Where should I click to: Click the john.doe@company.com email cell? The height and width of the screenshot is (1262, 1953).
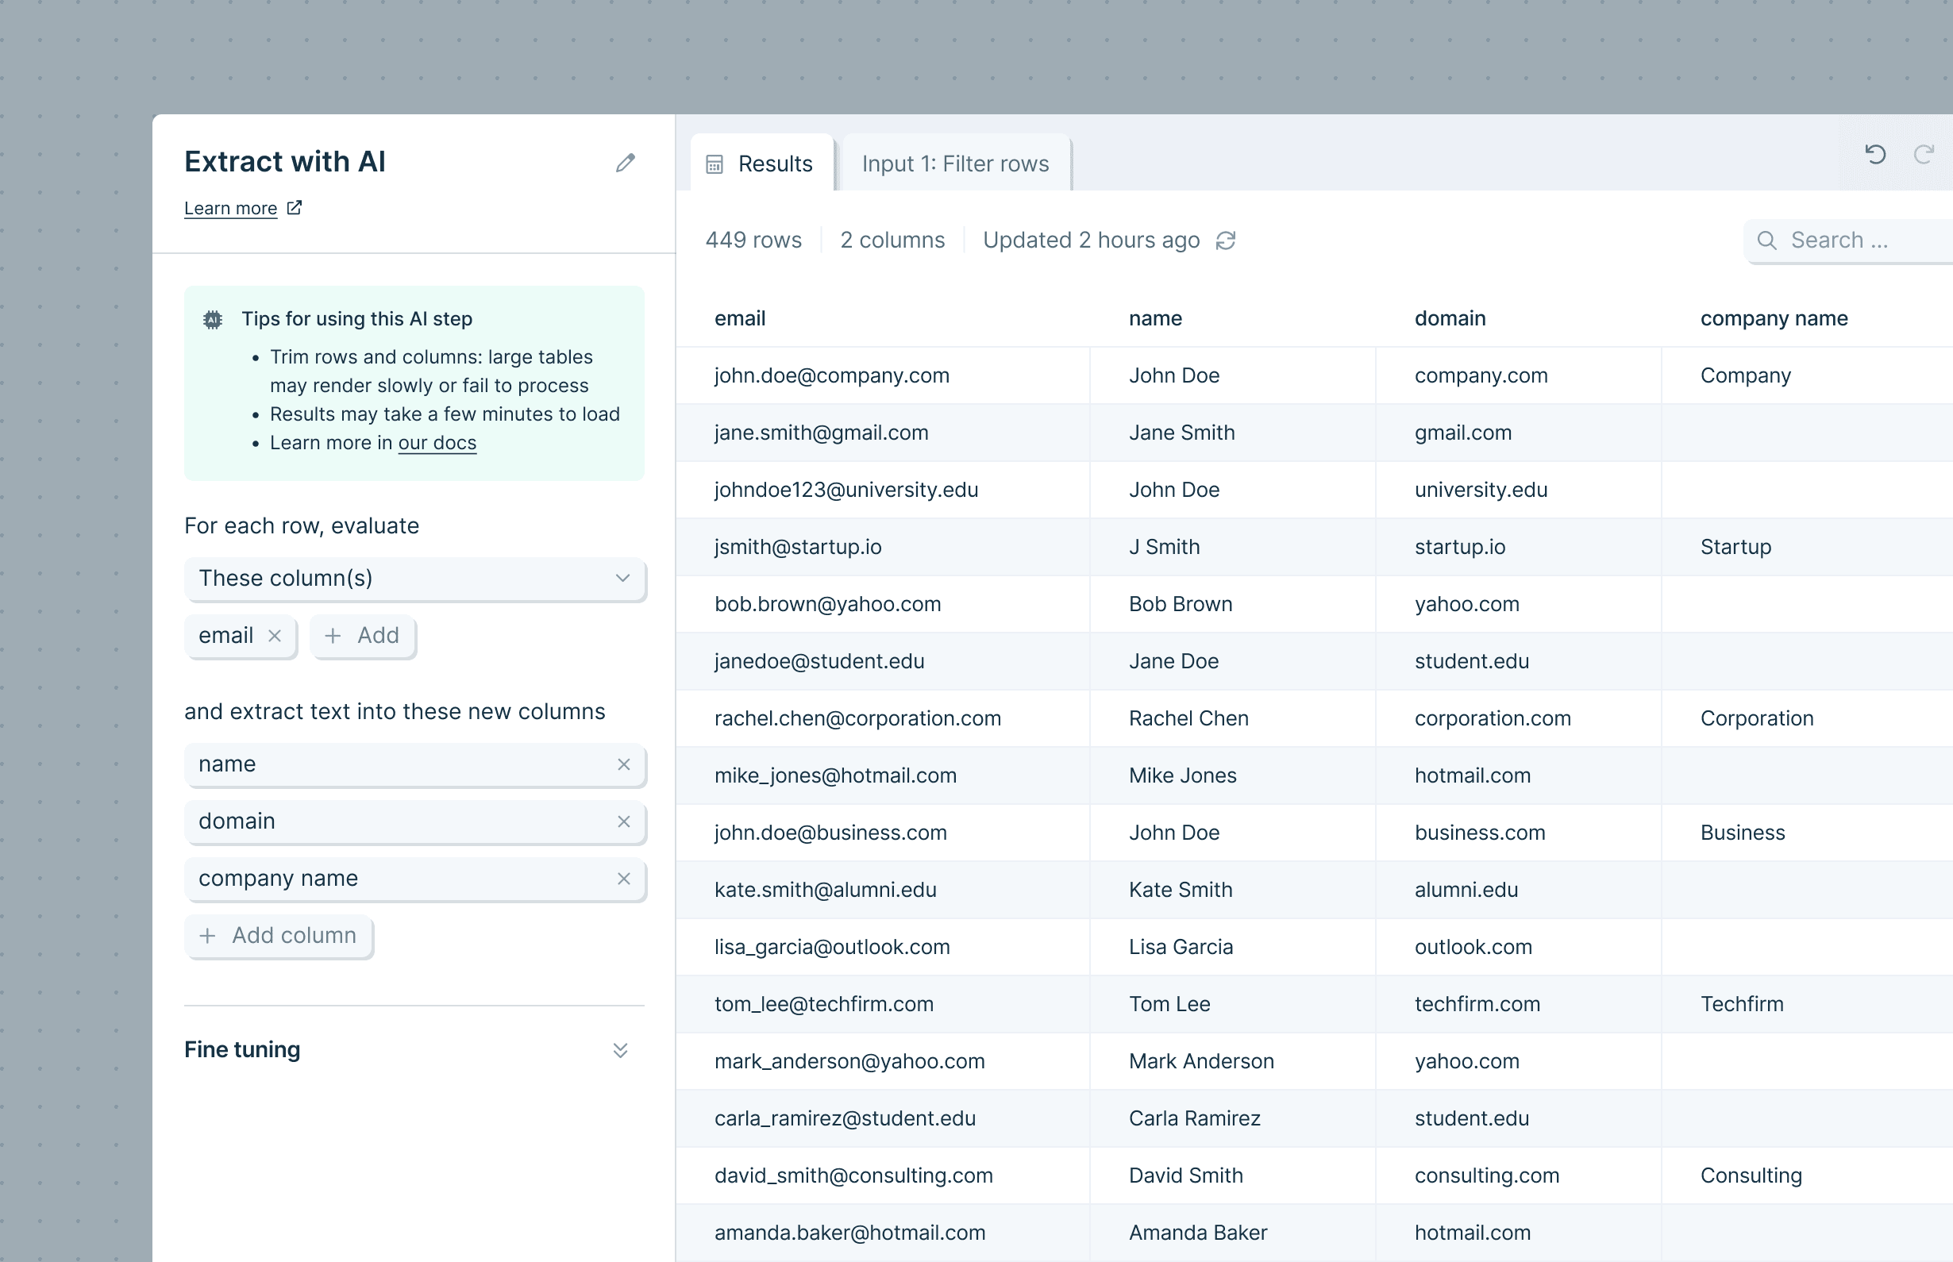pyautogui.click(x=831, y=375)
